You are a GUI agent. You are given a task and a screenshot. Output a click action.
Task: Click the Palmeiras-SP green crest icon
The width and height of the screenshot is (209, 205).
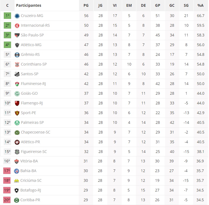17,122
